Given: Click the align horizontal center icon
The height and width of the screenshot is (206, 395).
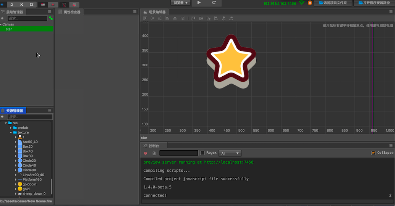Looking at the screenshot, I should [175, 18].
